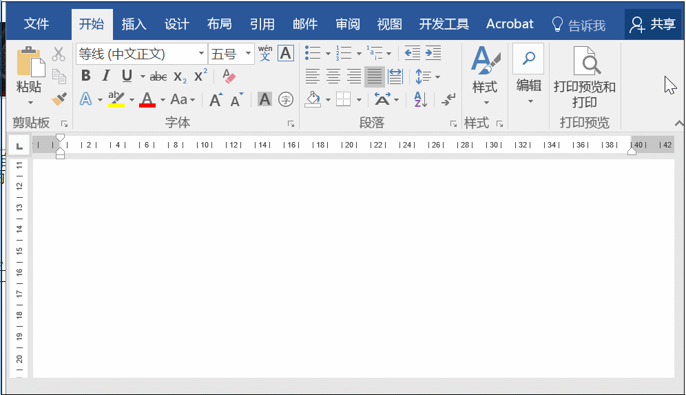Screen dimensions: 686x395
Task: Toggle Italic formatting
Action: (x=105, y=76)
